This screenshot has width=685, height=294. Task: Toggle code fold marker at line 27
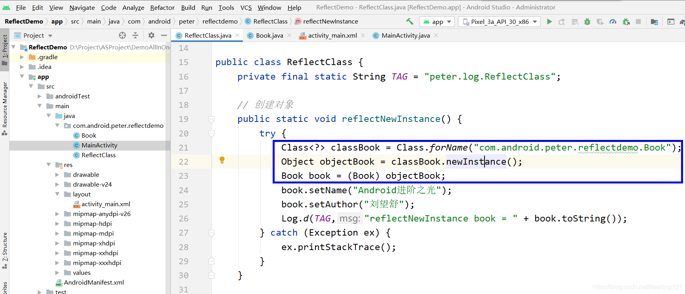pyautogui.click(x=211, y=233)
